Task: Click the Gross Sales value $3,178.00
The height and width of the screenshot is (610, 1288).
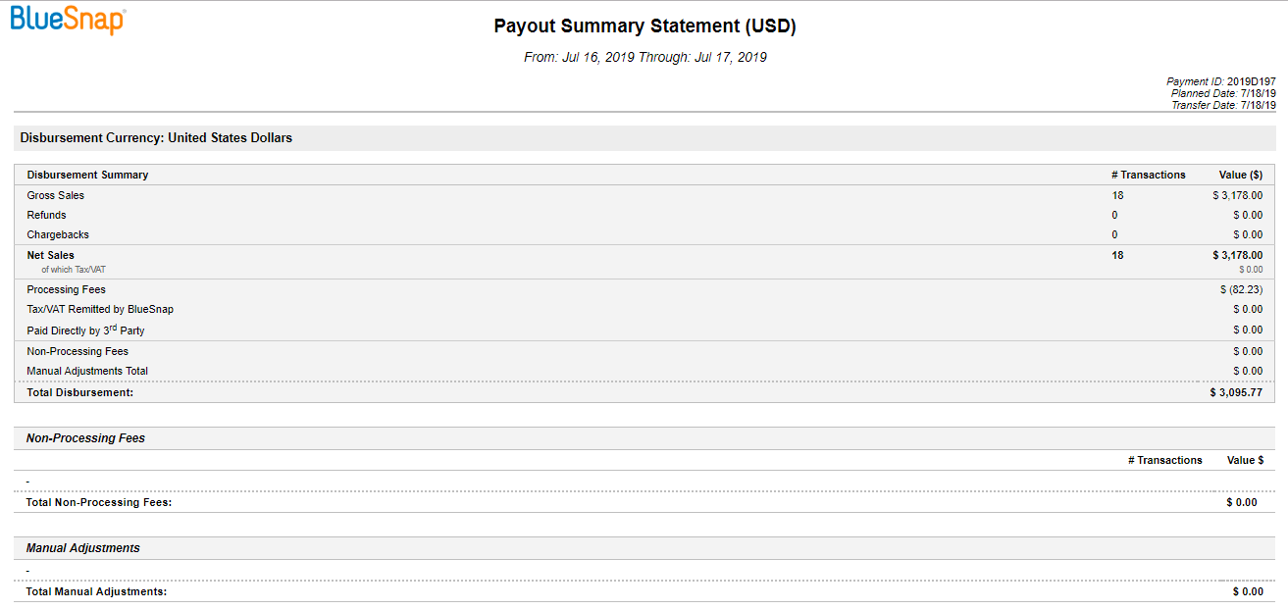Action: pos(1237,195)
